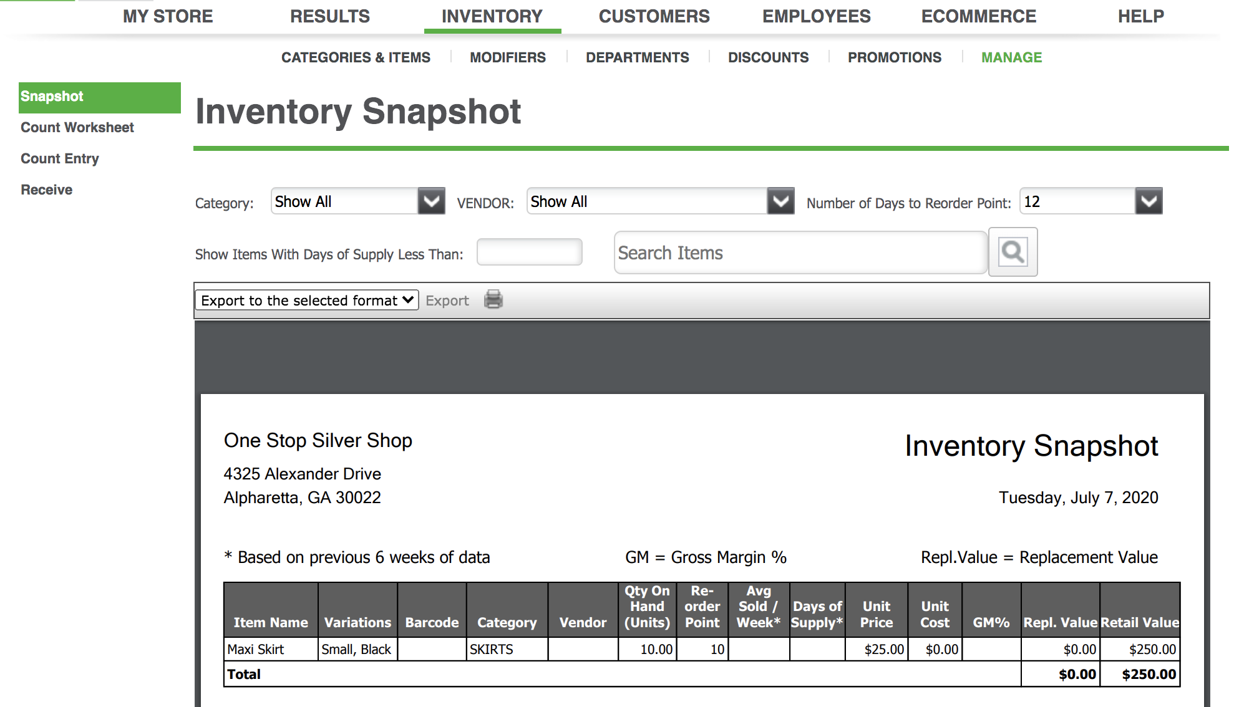Click the Total row label

(x=244, y=674)
